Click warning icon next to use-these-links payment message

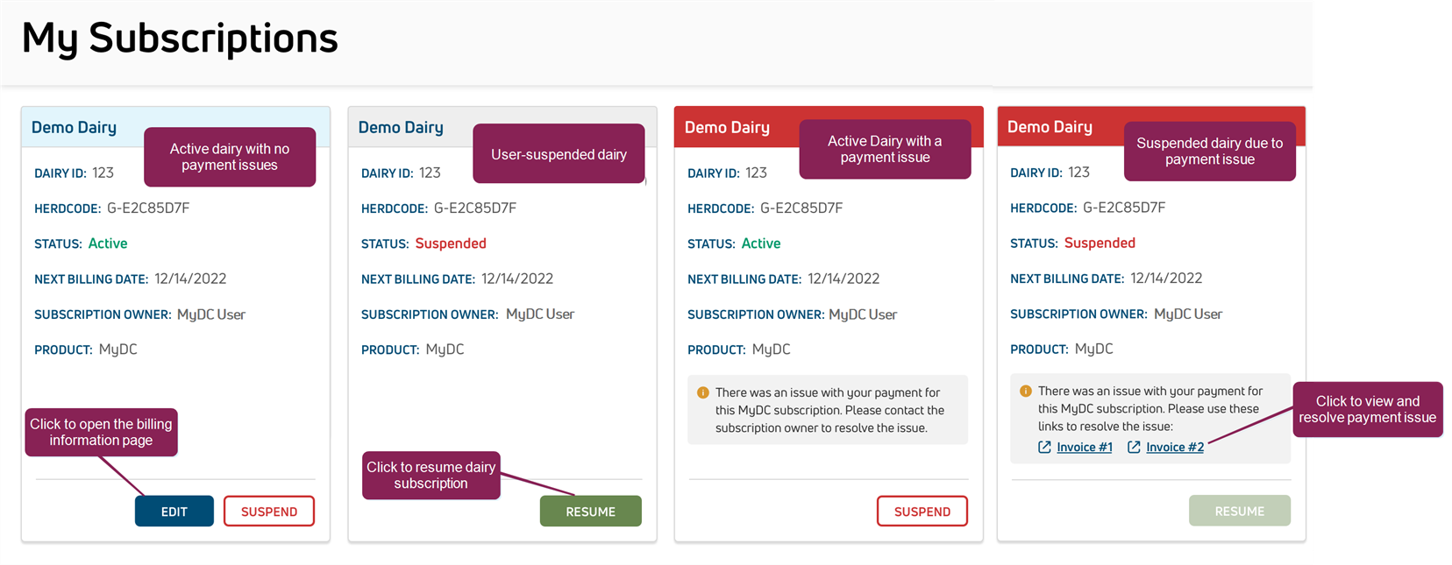pyautogui.click(x=1025, y=392)
